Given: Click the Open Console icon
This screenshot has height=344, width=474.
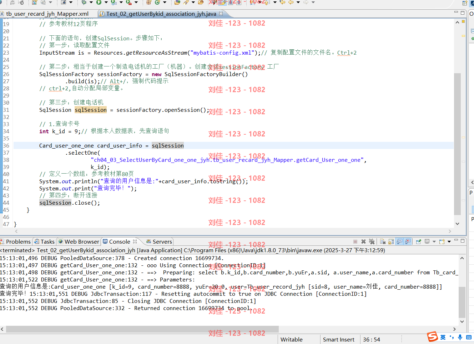Looking at the screenshot, I should click(442, 241).
